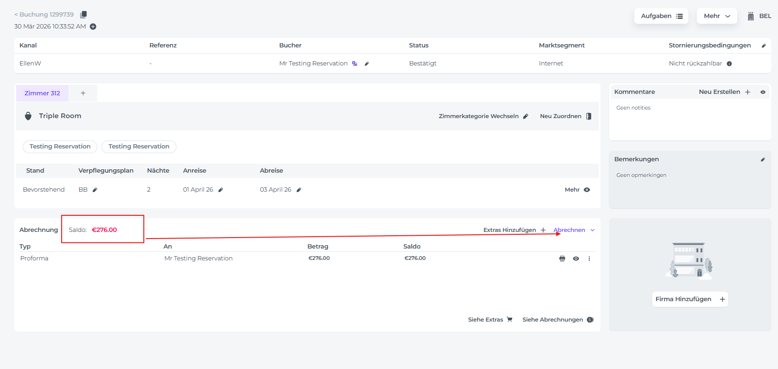Edit the booker Mr Testing Reservation
Screen dimensions: 778x369
pyautogui.click(x=367, y=64)
